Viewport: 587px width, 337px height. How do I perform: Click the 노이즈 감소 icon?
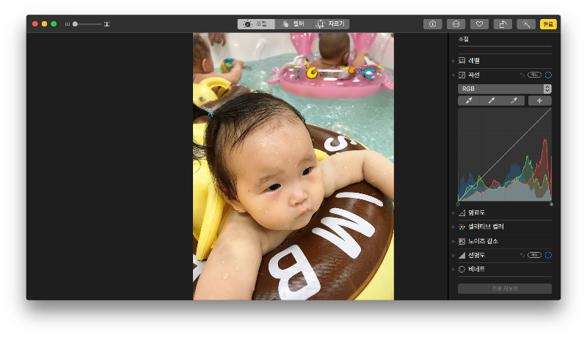tap(462, 241)
